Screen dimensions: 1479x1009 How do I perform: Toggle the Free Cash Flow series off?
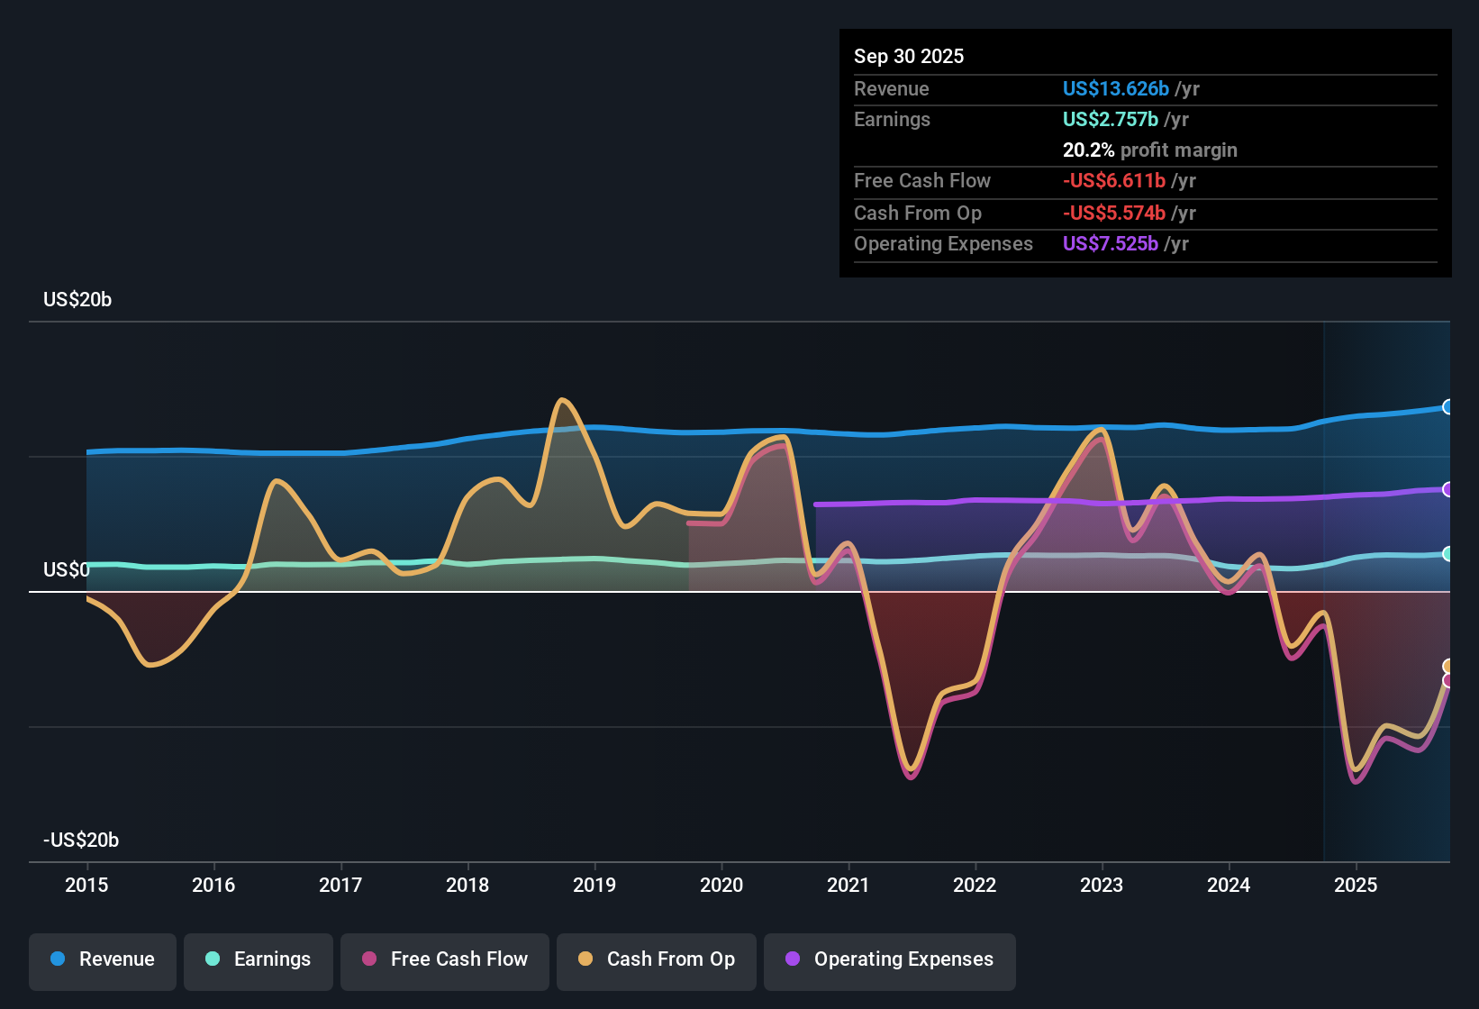[x=444, y=960]
